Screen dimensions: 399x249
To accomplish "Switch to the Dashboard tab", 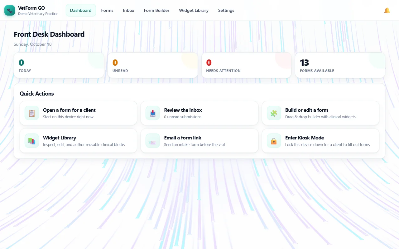I will point(81,10).
